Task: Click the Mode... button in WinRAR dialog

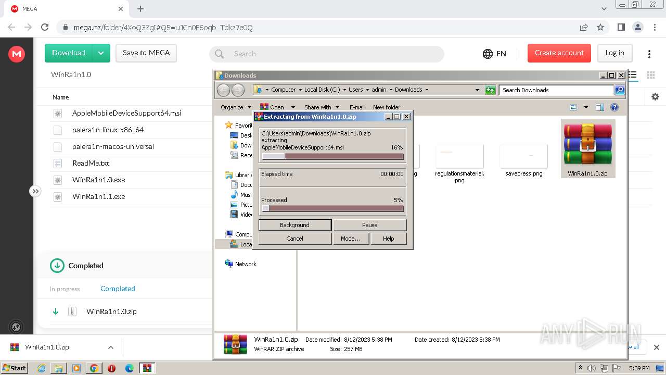Action: pos(351,239)
